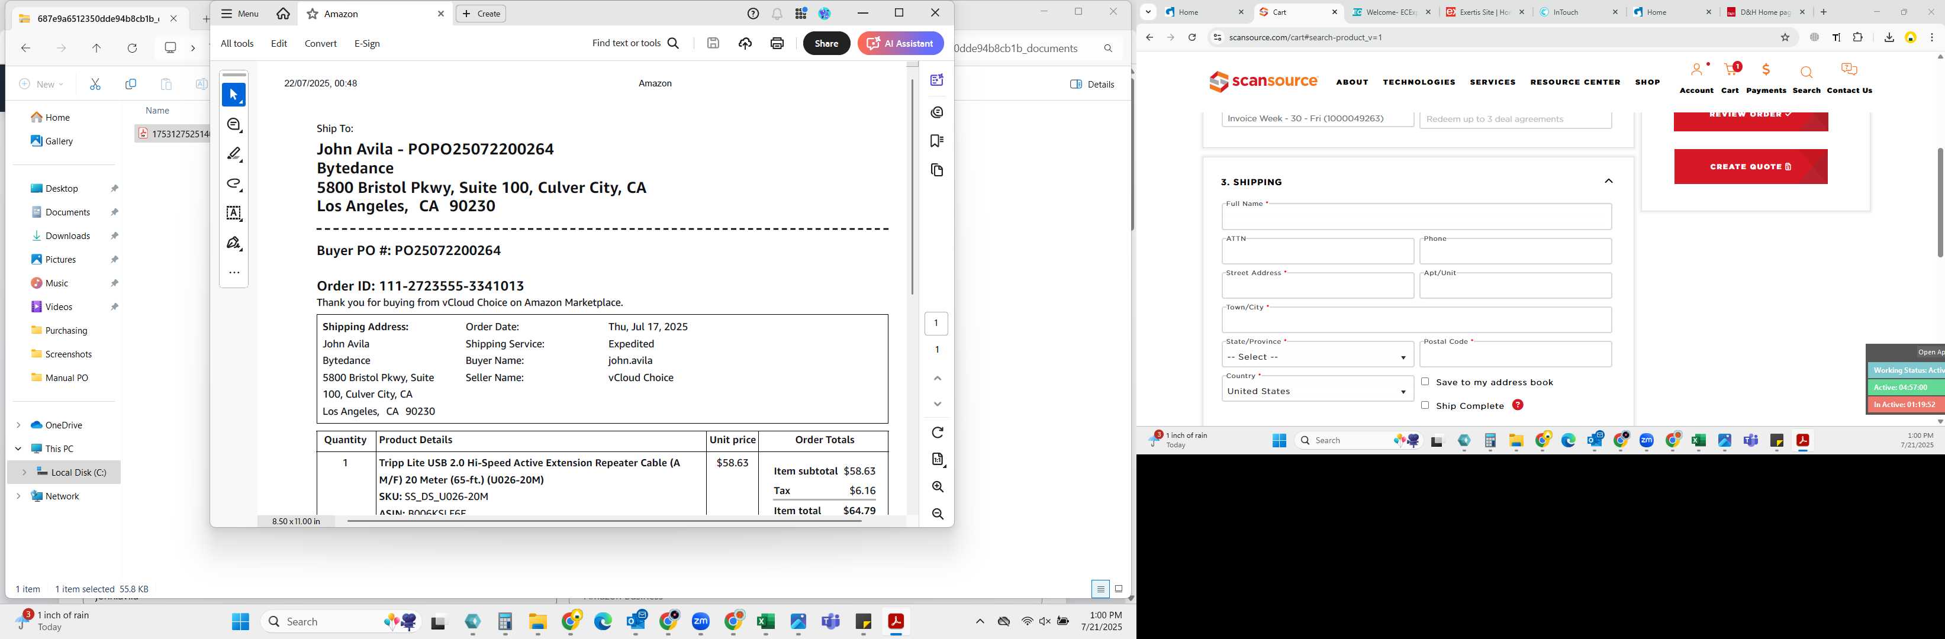Screen dimensions: 1945x639
Task: Click the Create button in Acrobat
Action: [x=481, y=14]
